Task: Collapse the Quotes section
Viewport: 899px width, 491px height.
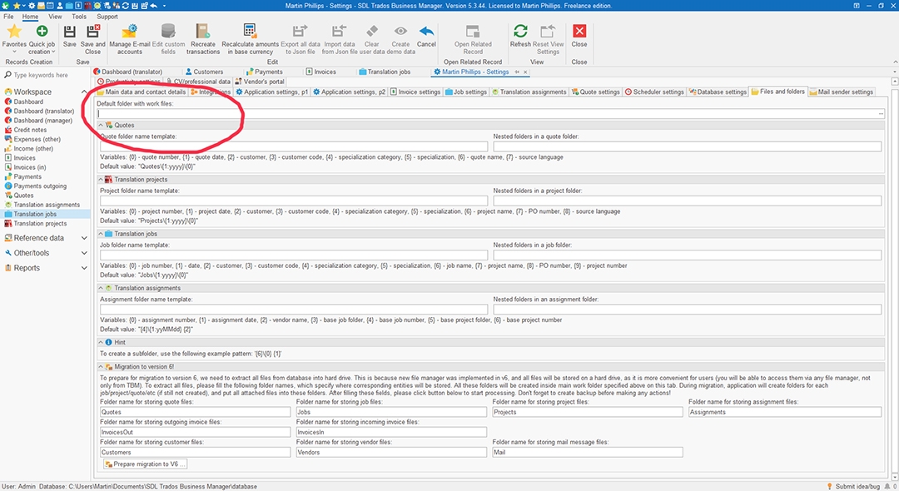Action: tap(101, 125)
